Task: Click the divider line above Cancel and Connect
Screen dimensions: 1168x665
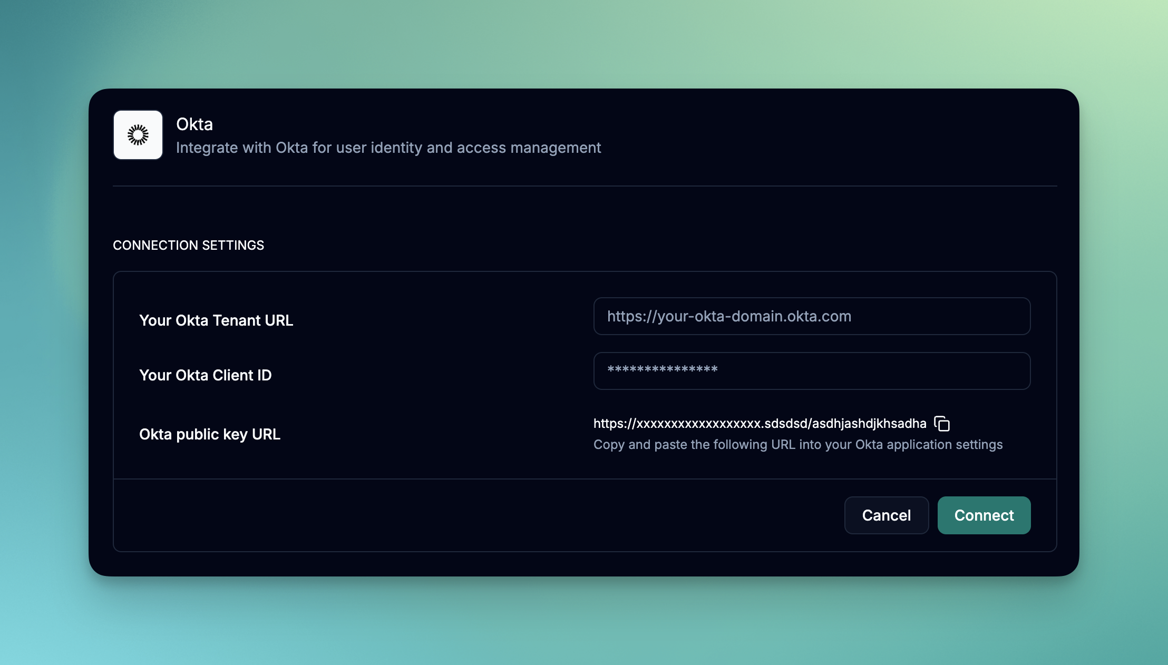Action: tap(584, 479)
